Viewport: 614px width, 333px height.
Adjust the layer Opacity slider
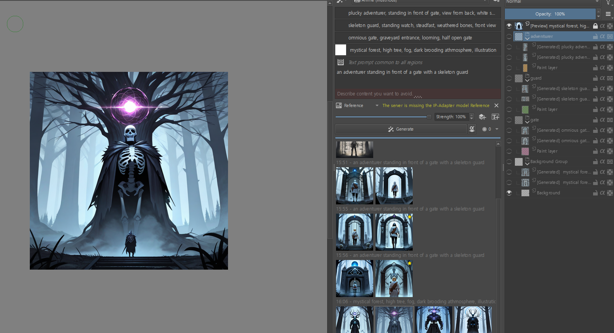550,14
